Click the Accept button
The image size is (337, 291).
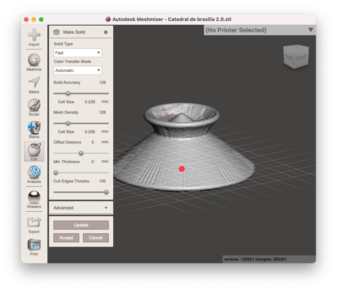tap(66, 238)
